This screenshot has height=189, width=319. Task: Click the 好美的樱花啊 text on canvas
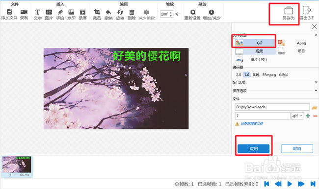click(147, 56)
